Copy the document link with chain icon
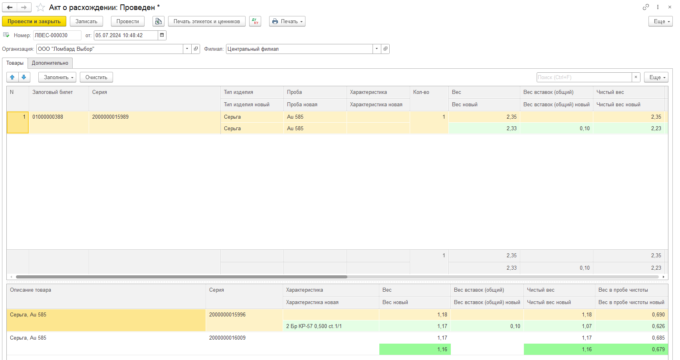The height and width of the screenshot is (360, 680). click(x=646, y=7)
